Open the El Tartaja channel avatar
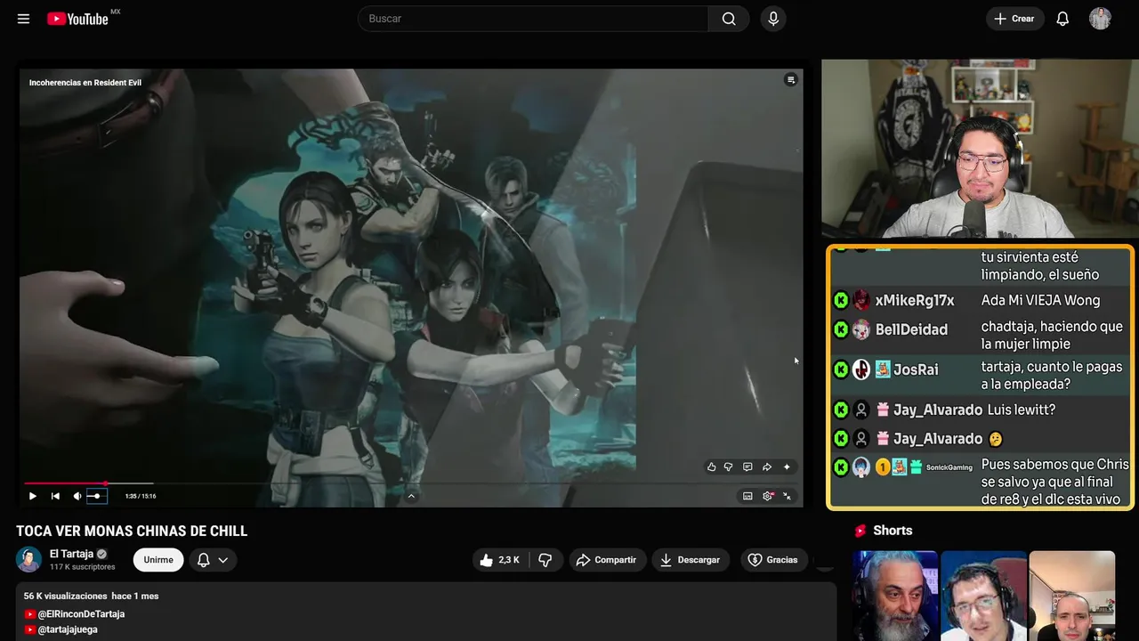 [28, 559]
